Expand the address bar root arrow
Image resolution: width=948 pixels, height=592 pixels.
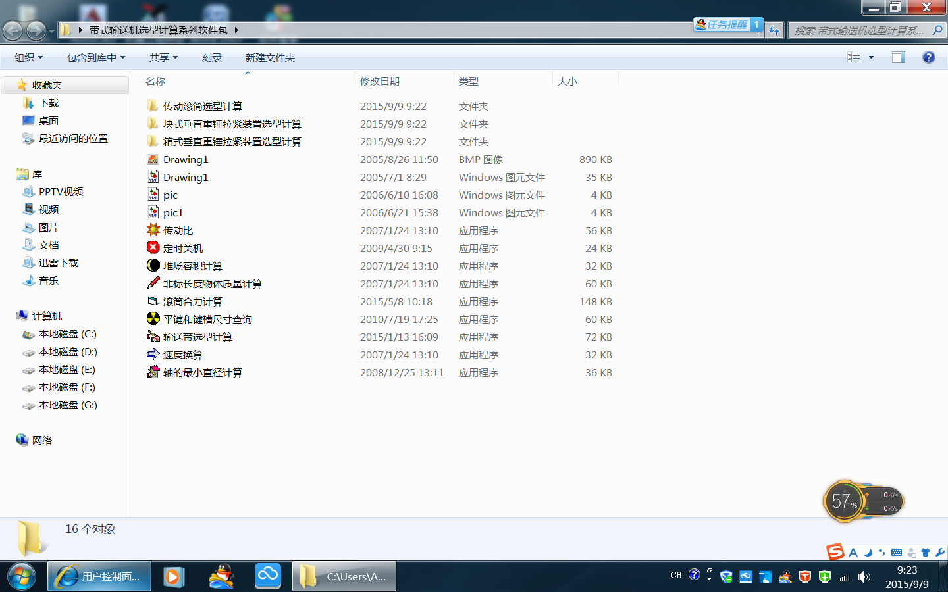80,30
